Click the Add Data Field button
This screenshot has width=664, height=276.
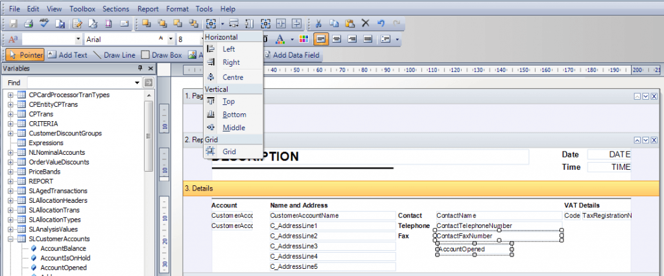click(x=292, y=55)
